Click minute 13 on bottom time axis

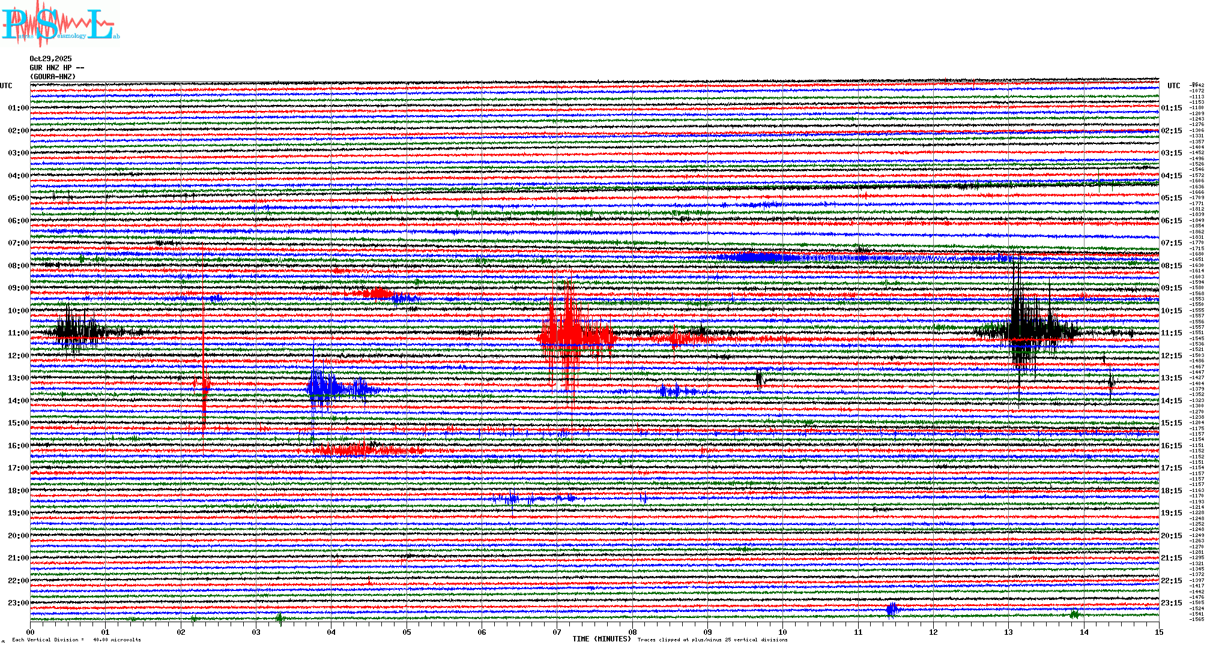[x=1009, y=632]
